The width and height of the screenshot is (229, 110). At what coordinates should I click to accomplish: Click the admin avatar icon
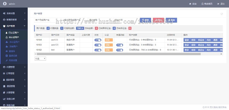point(5,4)
